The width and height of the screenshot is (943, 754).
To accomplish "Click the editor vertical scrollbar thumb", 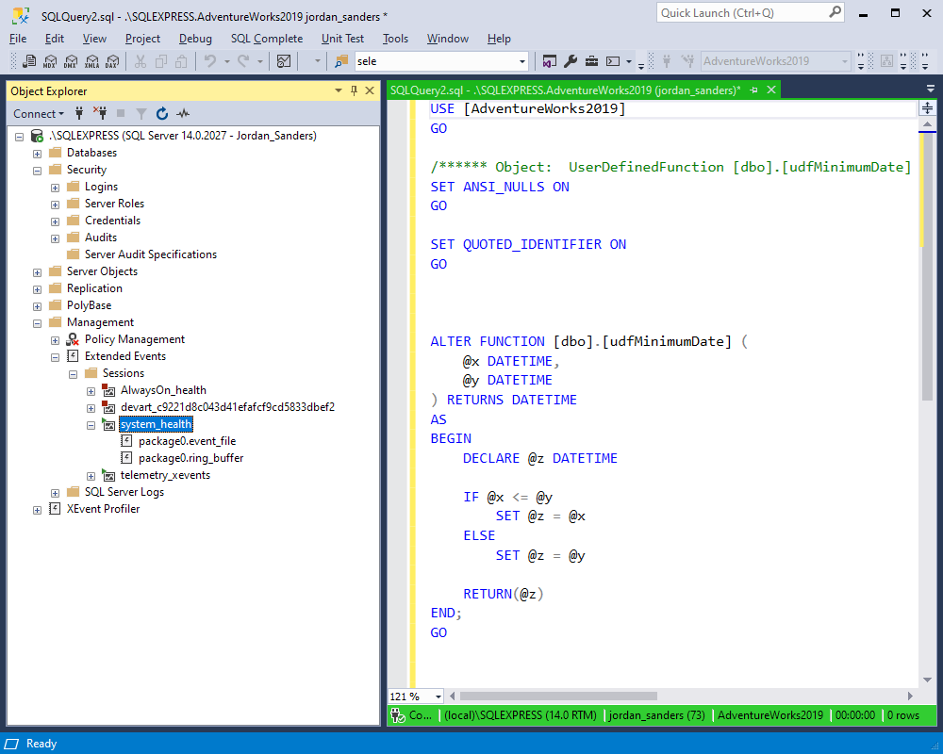I will pos(927,267).
